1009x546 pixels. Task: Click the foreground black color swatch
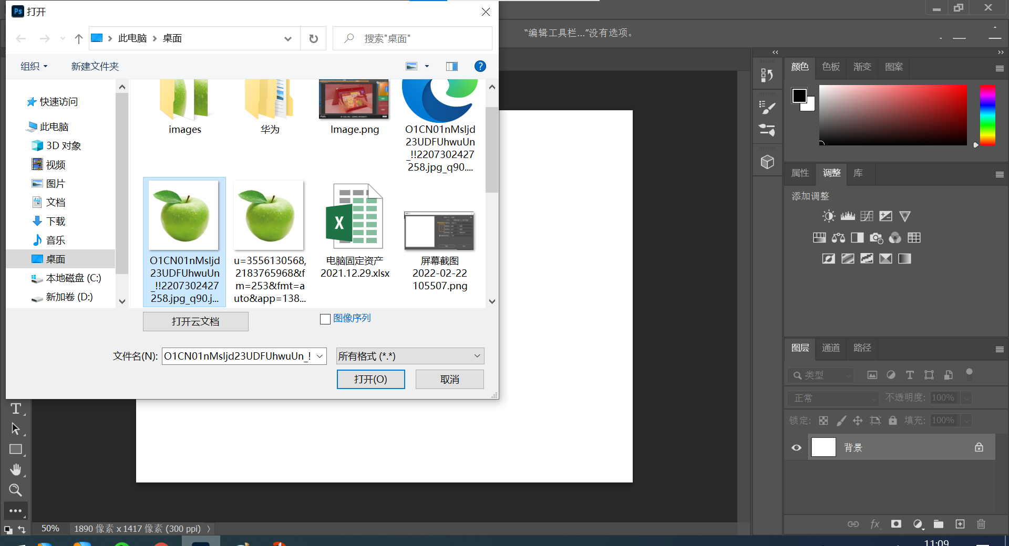799,96
